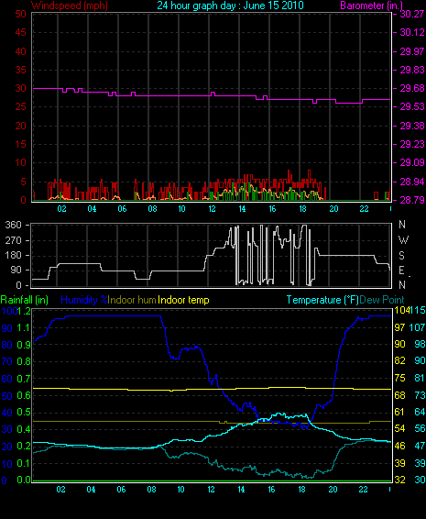Click the 360 wind direction scale value
426x519 pixels.
13,225
